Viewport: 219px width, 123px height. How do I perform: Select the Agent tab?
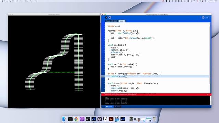pyautogui.click(x=121, y=21)
